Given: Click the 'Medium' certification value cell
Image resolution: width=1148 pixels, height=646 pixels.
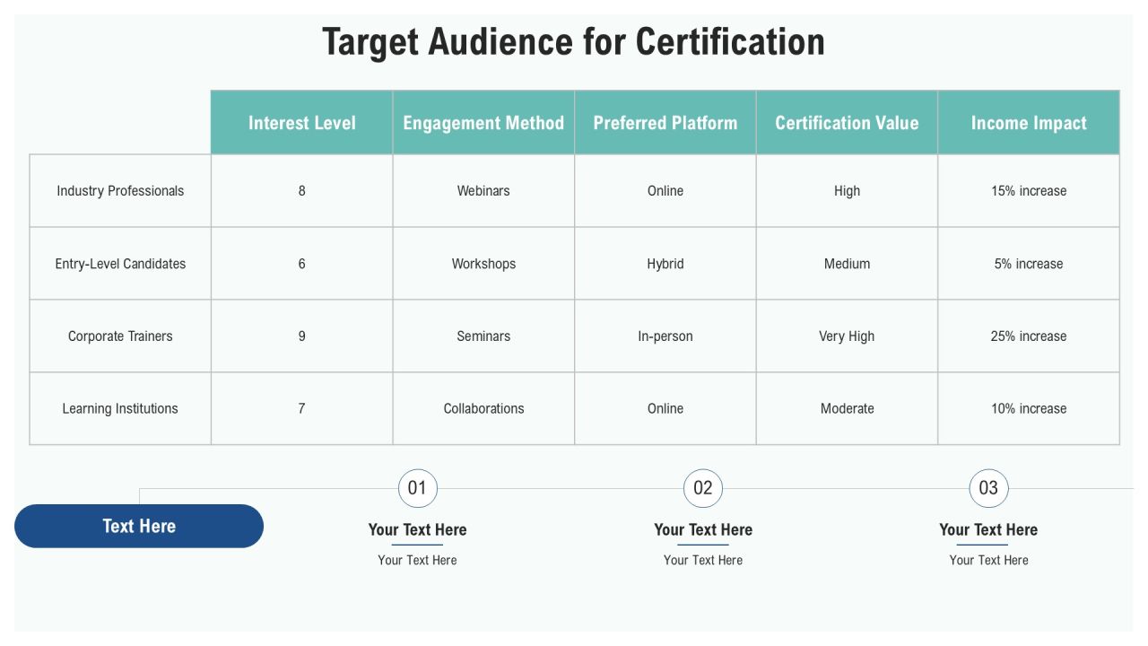Looking at the screenshot, I should pyautogui.click(x=847, y=264).
